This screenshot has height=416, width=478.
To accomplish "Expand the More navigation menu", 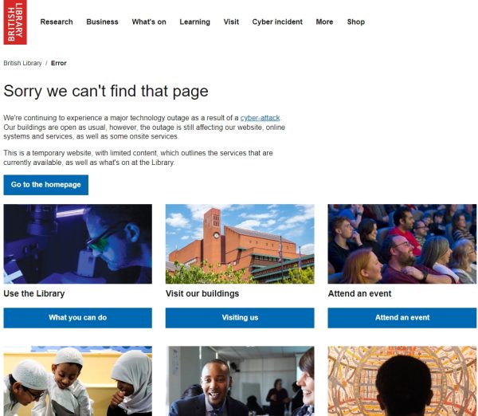I will click(324, 22).
